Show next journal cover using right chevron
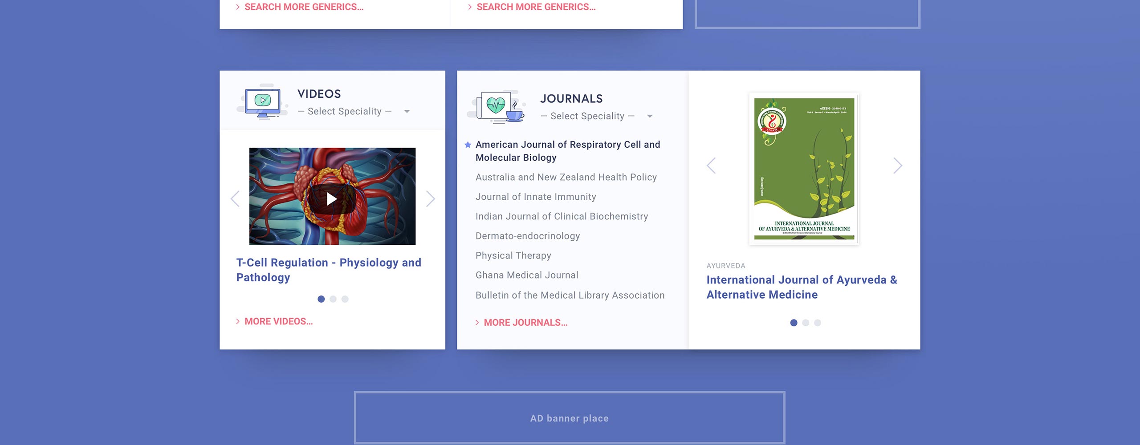 (x=897, y=166)
